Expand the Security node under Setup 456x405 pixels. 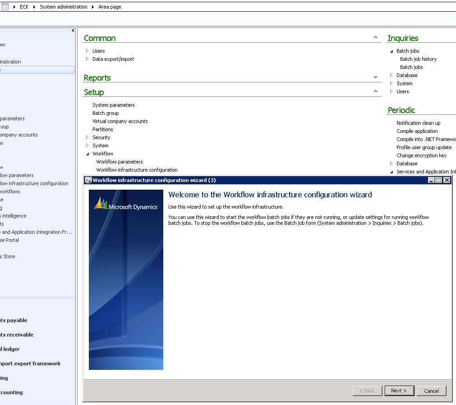(x=87, y=137)
